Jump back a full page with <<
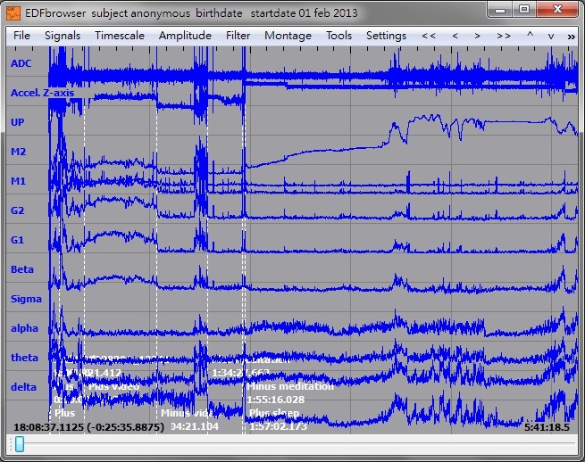 (429, 36)
